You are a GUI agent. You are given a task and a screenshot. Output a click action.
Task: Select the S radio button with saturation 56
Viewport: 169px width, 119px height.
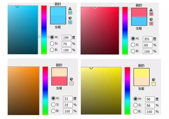(135, 105)
